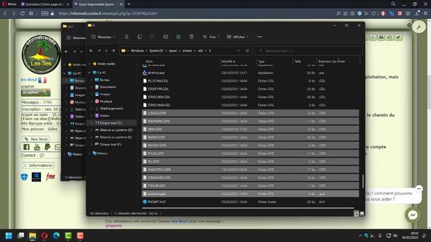
Task: Switch to large thumbnails view at bottom right
Action: [362, 214]
